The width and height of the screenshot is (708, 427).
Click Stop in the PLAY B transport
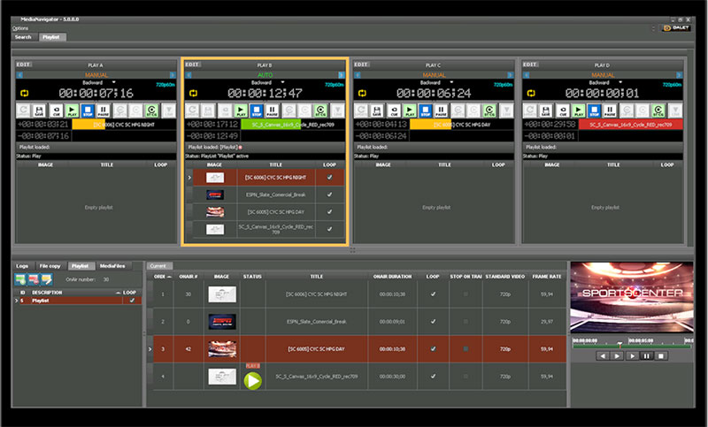tap(257, 110)
